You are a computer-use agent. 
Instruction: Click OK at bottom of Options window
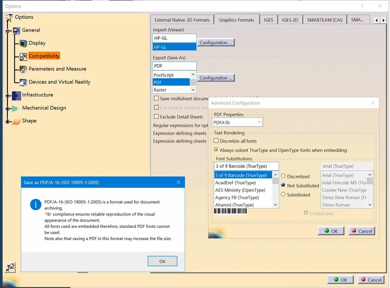coord(340,279)
